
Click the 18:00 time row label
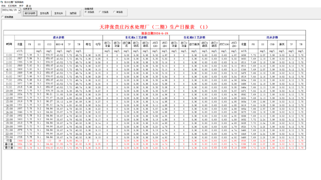point(9,120)
